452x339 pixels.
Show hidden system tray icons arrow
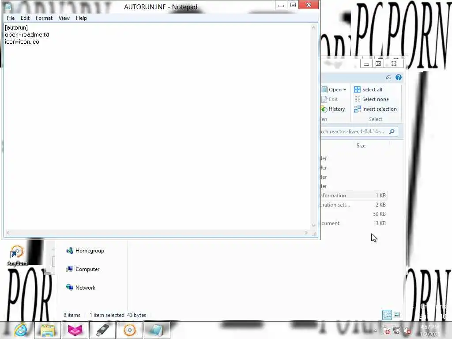pyautogui.click(x=375, y=331)
